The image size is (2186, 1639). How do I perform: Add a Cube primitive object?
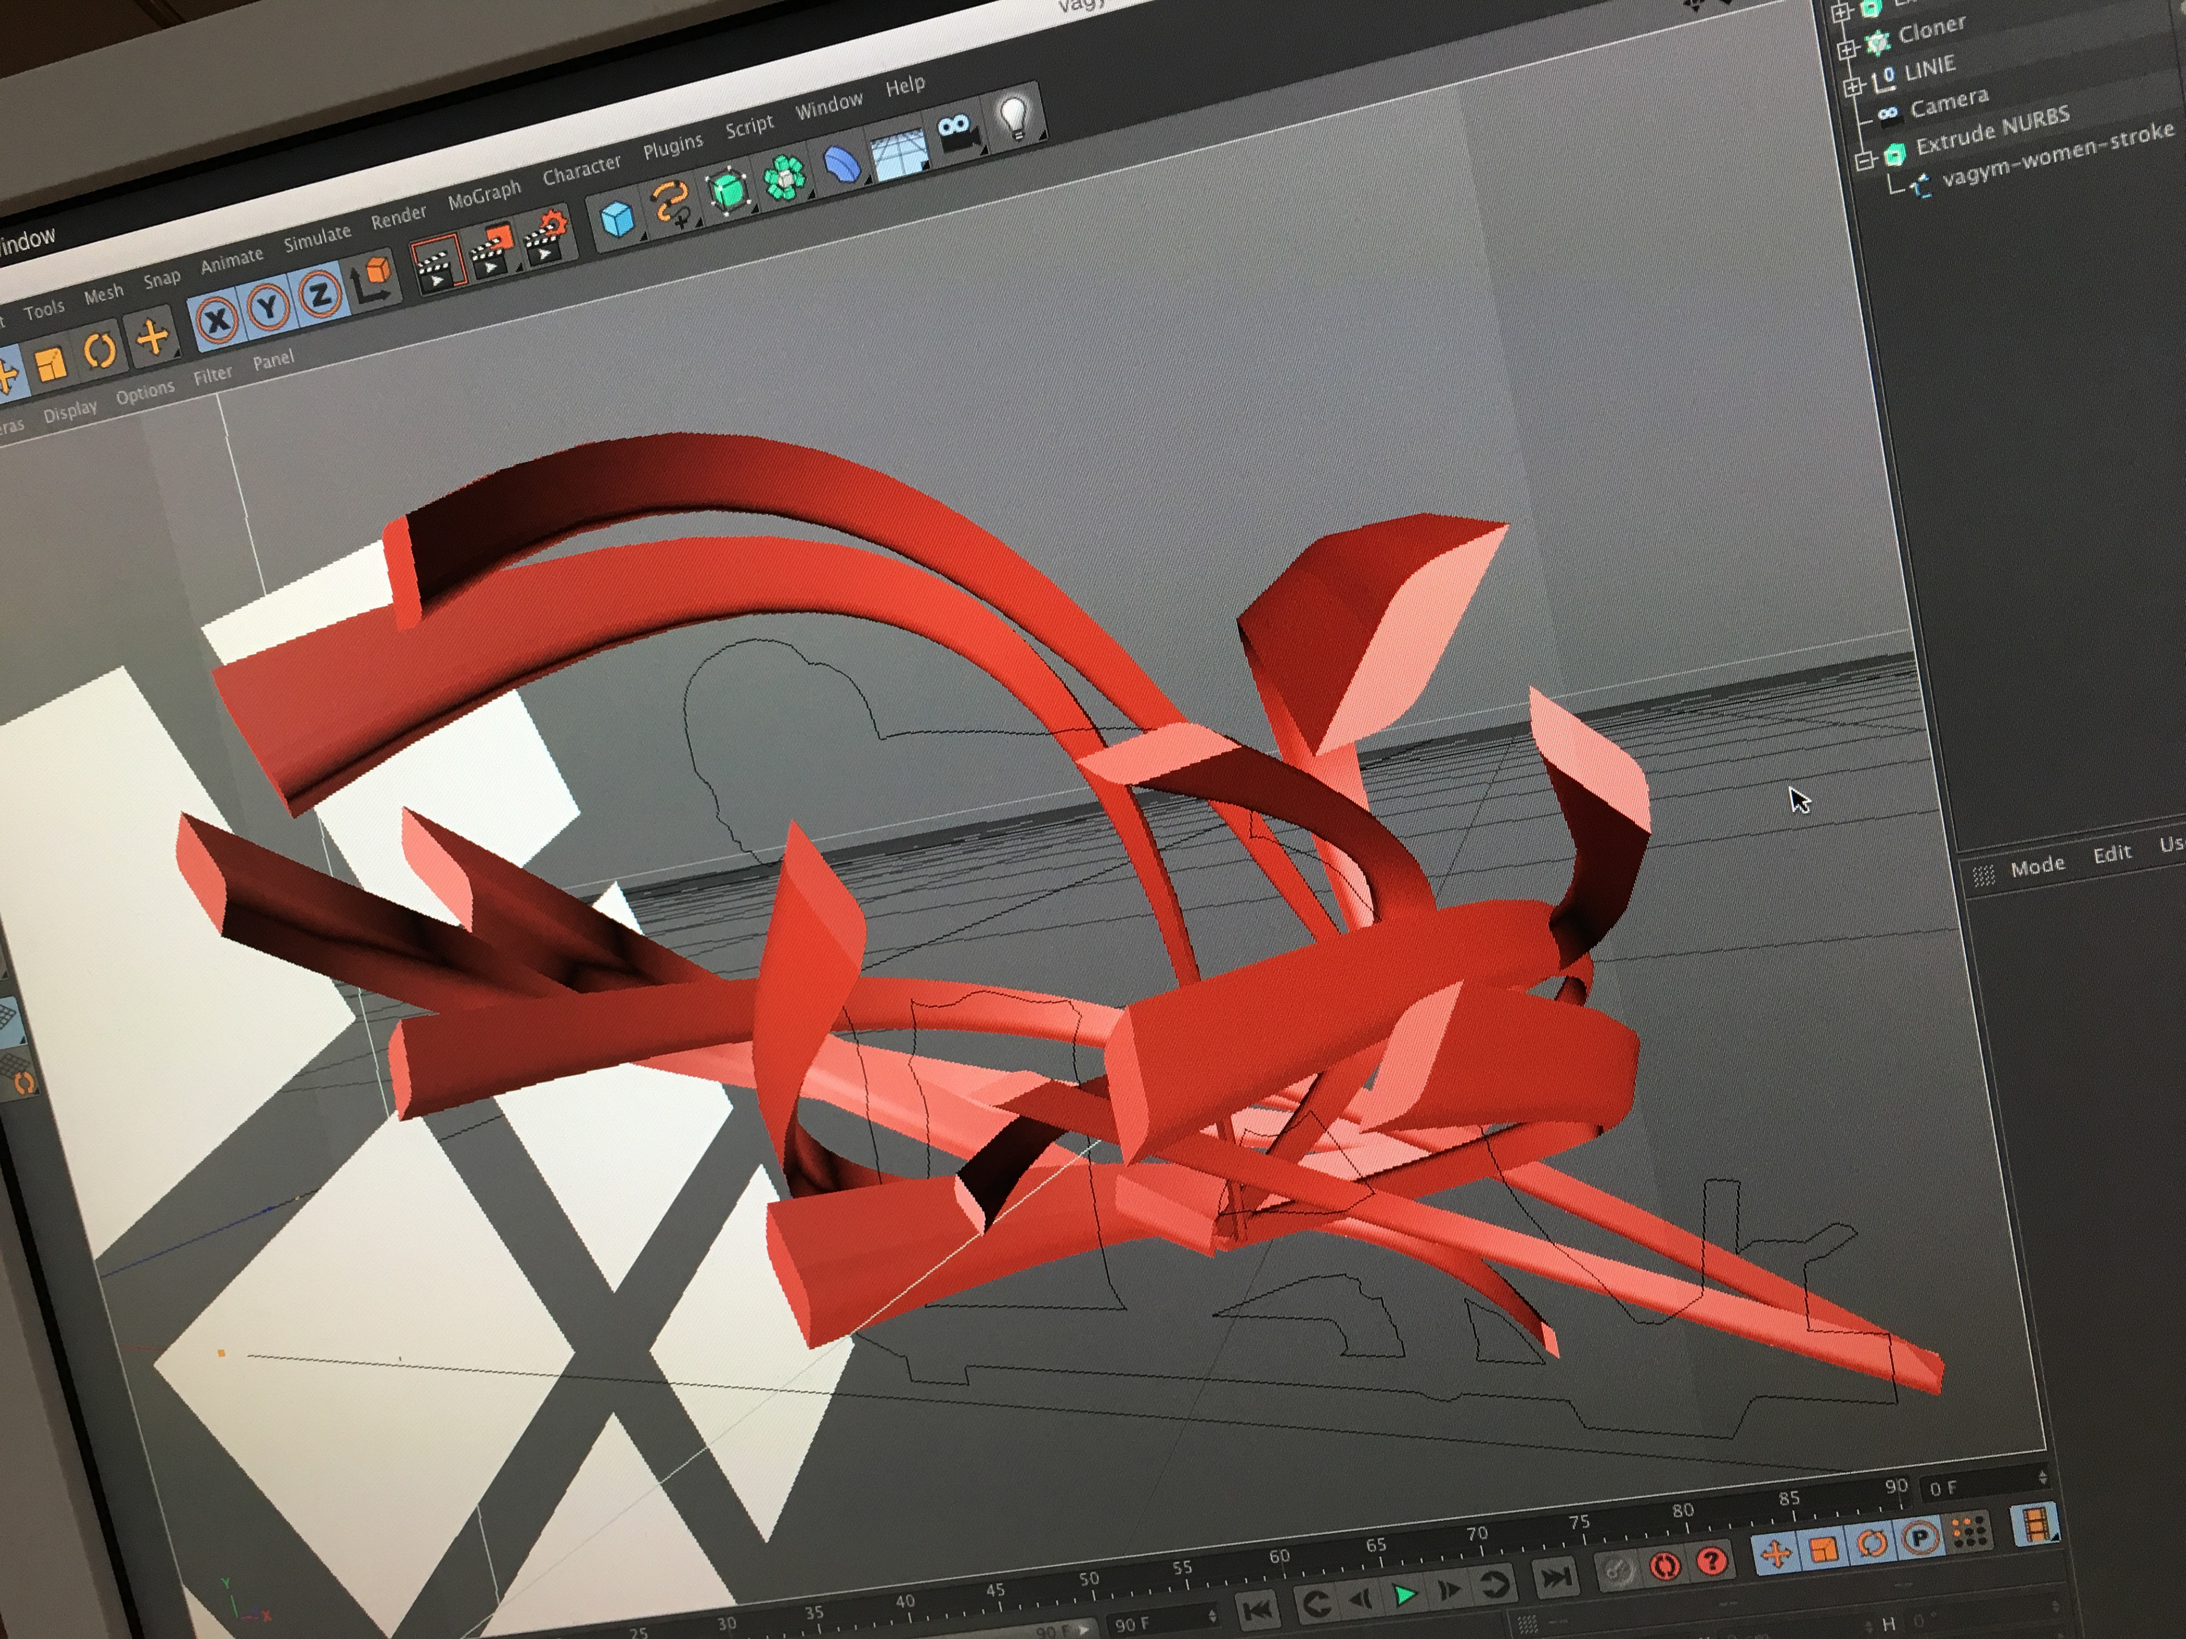(x=619, y=219)
